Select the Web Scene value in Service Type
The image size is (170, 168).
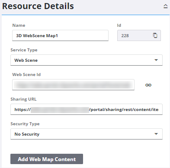pos(26,60)
